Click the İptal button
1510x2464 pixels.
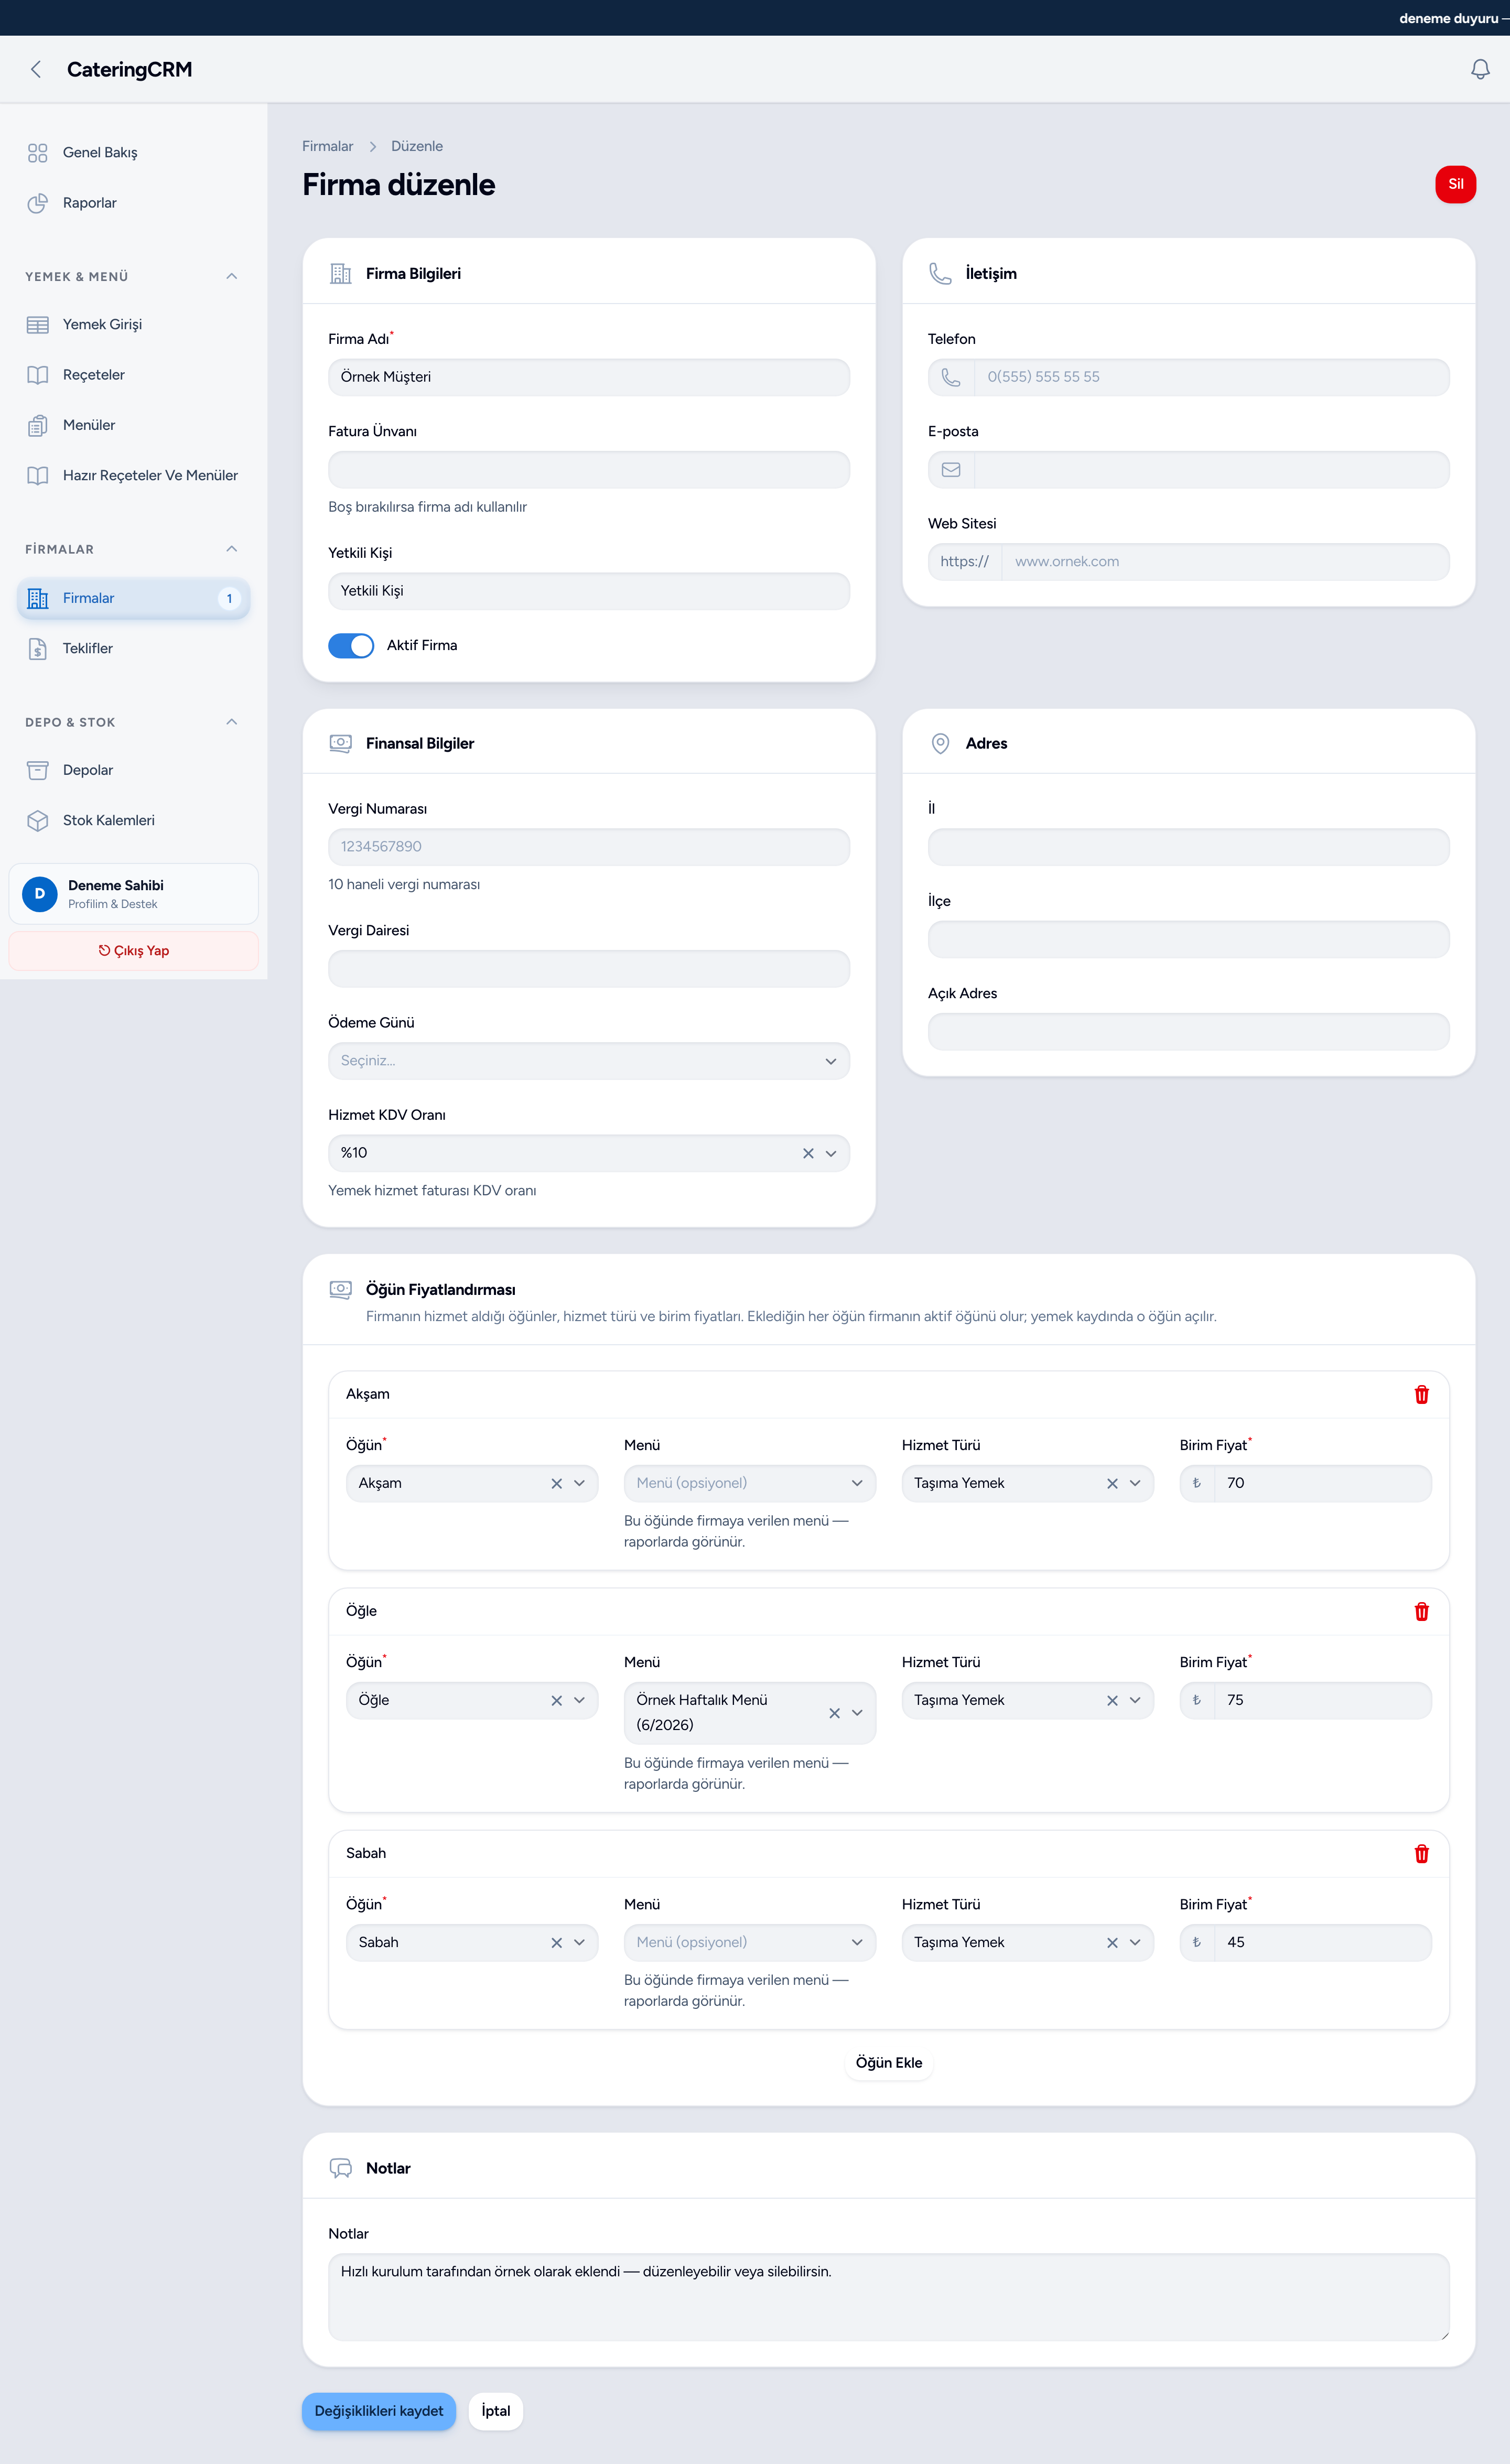496,2411
